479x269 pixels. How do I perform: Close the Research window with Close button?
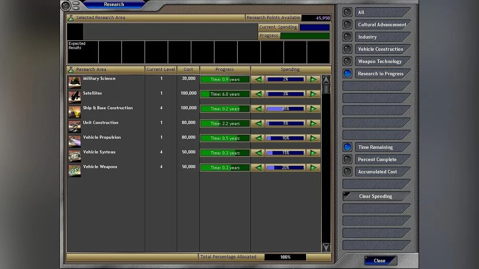click(x=380, y=261)
